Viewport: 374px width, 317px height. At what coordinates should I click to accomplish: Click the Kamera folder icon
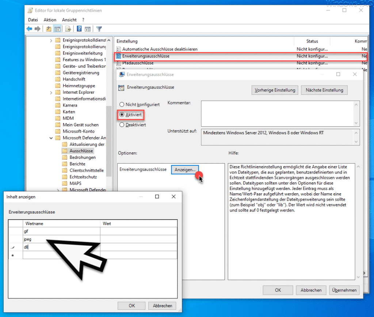(58, 105)
